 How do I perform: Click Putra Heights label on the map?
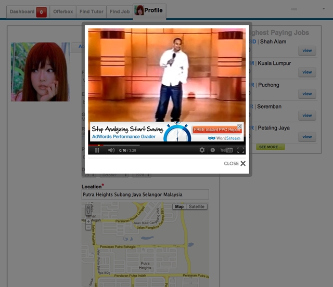pos(145,266)
